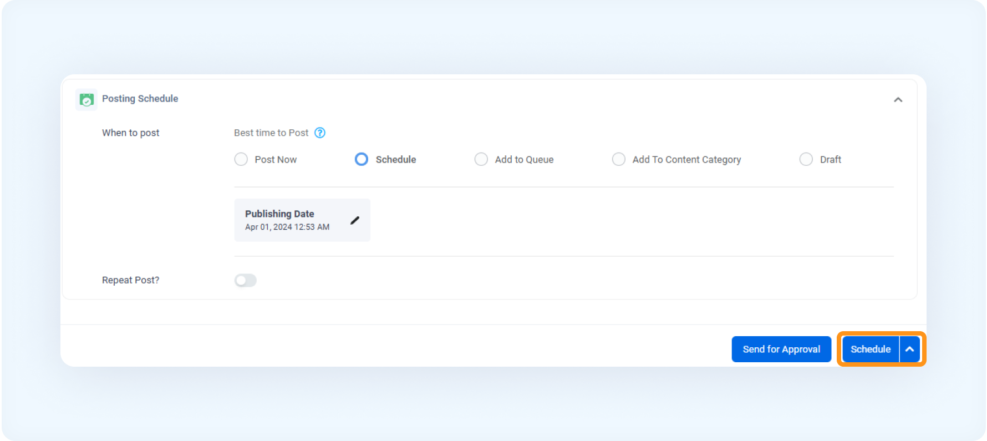Collapse the Posting Schedule panel chevron
Viewport: 987px width, 441px height.
(898, 100)
